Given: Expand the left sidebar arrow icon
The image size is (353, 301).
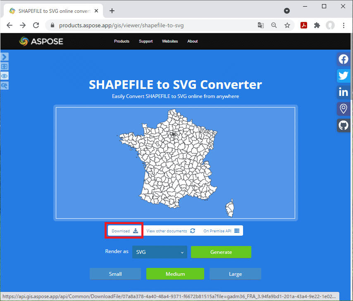Looking at the screenshot, I should coord(4,57).
